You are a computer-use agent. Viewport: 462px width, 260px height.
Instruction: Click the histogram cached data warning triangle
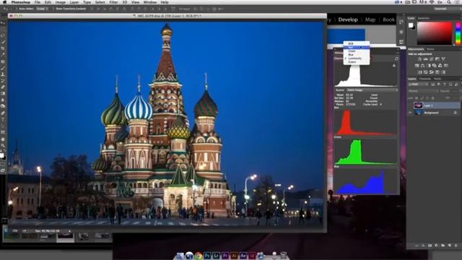click(x=394, y=66)
